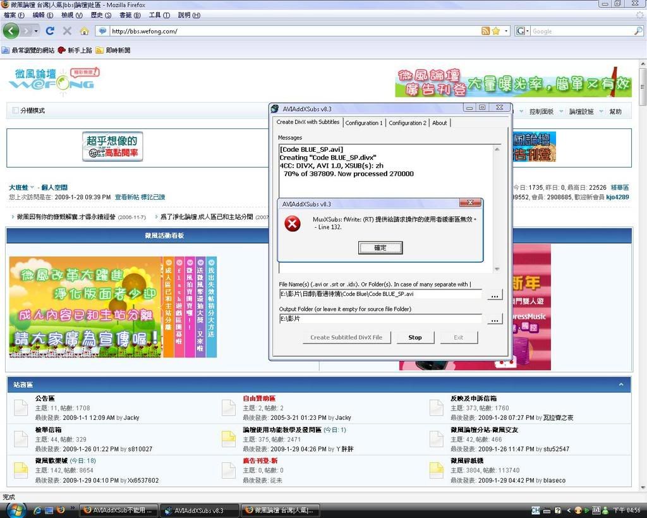Viewport: 647px width, 518px height.
Task: Expand the 論壇設施 dropdown menu
Action: point(601,111)
